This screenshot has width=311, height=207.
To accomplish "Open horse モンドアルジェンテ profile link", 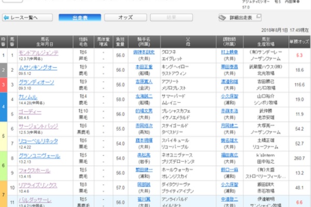I will (38, 52).
